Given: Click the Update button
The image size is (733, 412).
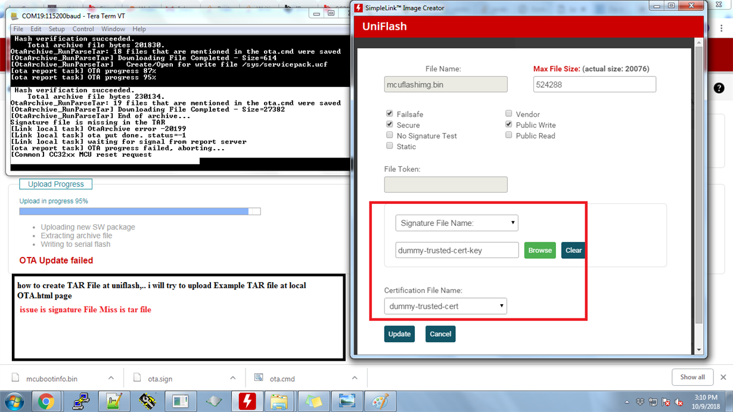Looking at the screenshot, I should (x=399, y=334).
